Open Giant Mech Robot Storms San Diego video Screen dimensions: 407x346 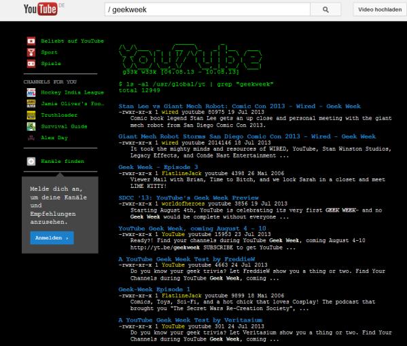point(247,136)
